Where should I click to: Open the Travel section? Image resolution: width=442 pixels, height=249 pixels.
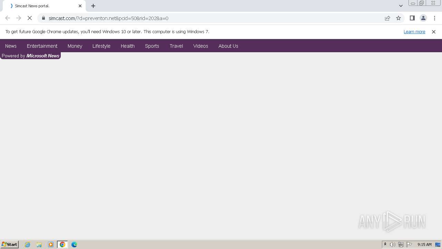(176, 46)
